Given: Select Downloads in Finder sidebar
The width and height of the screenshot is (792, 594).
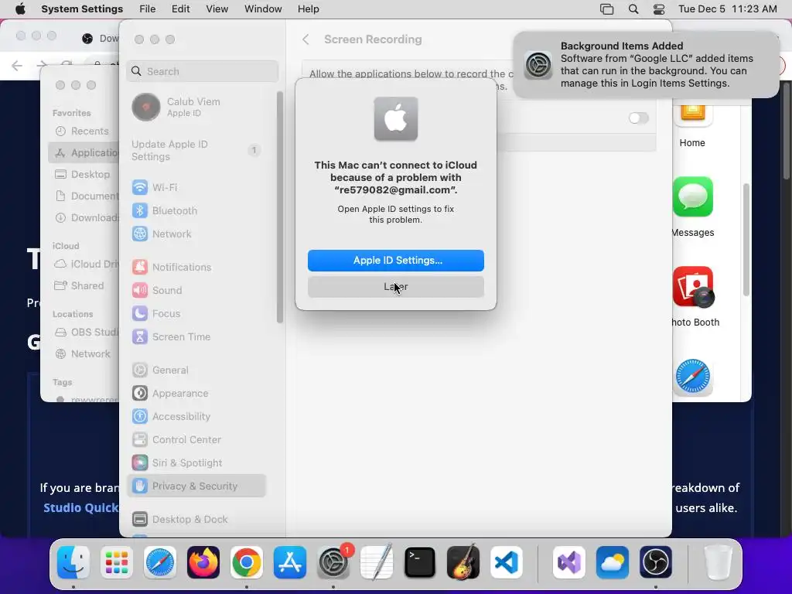Looking at the screenshot, I should tap(84, 217).
